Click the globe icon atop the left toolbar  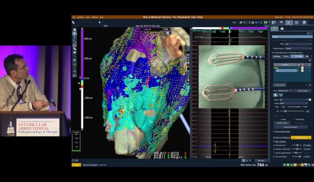click(x=74, y=30)
